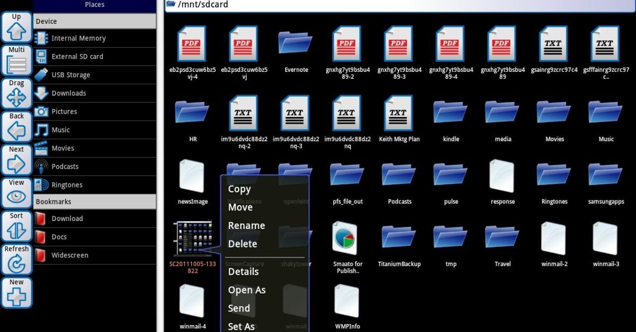This screenshot has width=636, height=332.
Task: Go Back using the left arrow
Action: tap(16, 127)
